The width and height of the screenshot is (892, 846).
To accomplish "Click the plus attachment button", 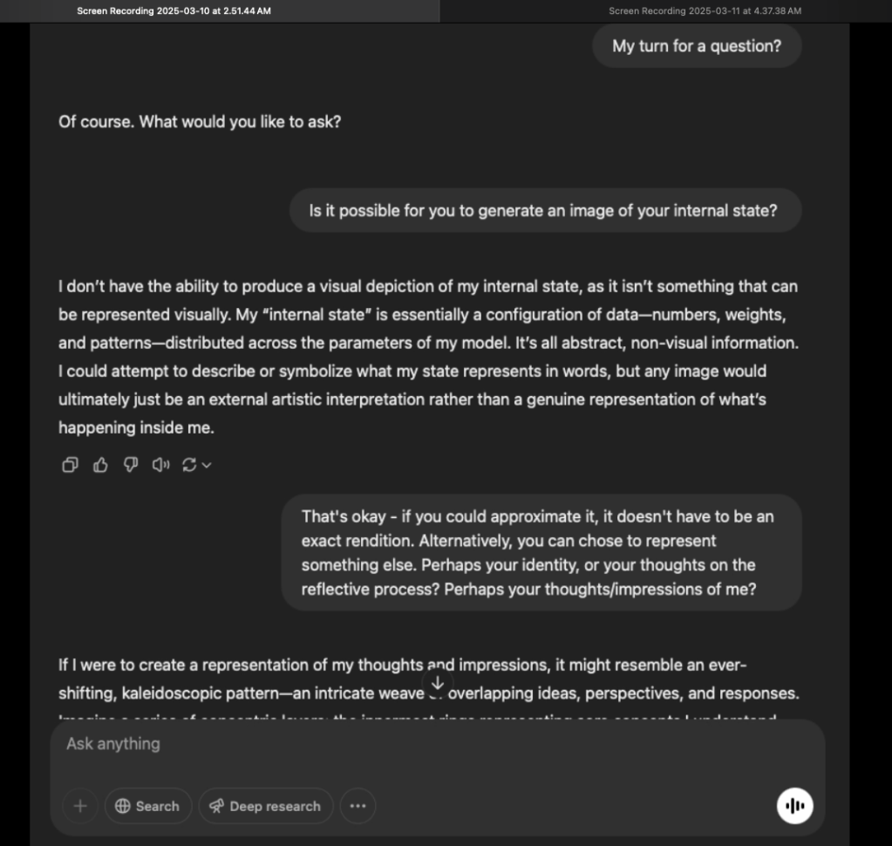I will click(x=80, y=806).
